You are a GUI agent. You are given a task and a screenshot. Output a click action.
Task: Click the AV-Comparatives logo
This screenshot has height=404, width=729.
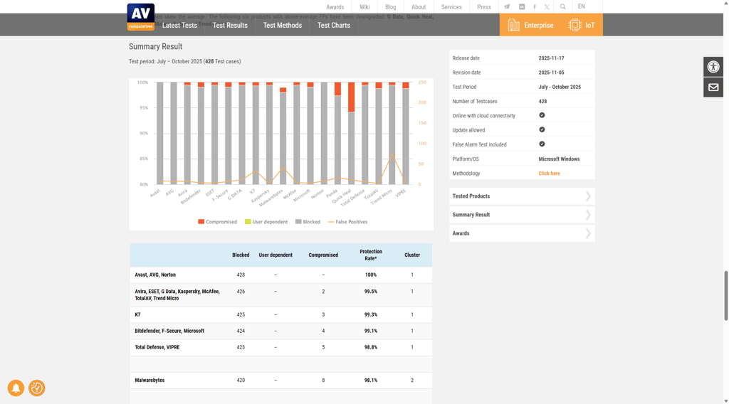coord(140,17)
